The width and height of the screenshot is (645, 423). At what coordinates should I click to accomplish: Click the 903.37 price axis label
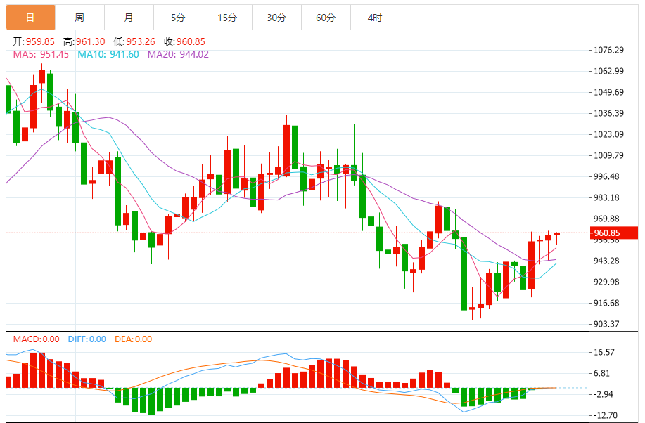pyautogui.click(x=606, y=324)
